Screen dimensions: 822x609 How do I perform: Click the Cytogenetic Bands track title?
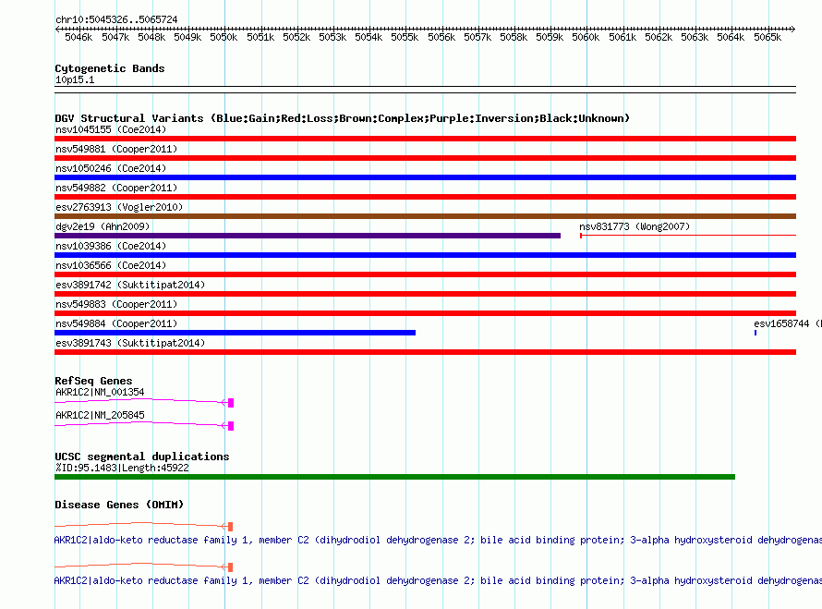pyautogui.click(x=110, y=68)
